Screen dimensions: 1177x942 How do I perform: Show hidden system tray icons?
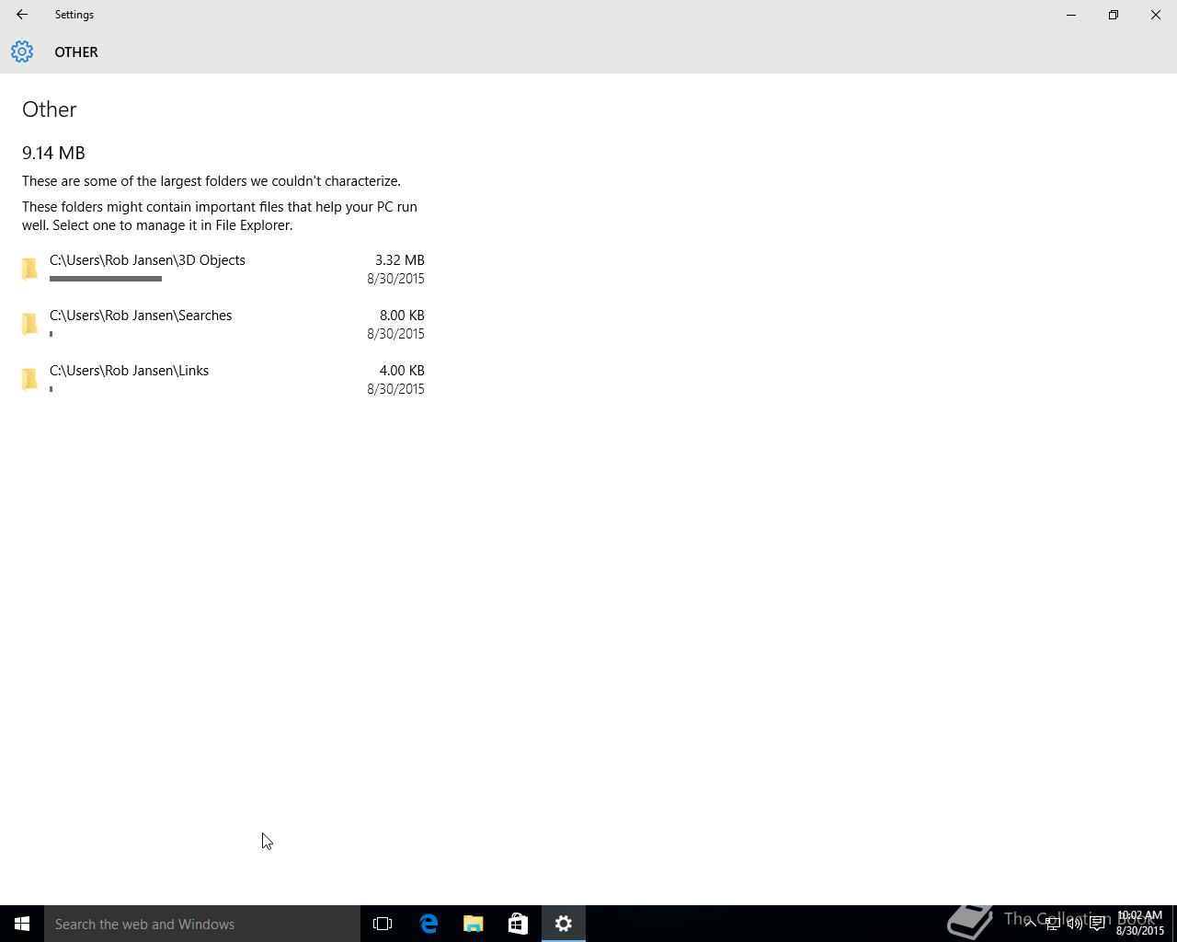[1030, 924]
